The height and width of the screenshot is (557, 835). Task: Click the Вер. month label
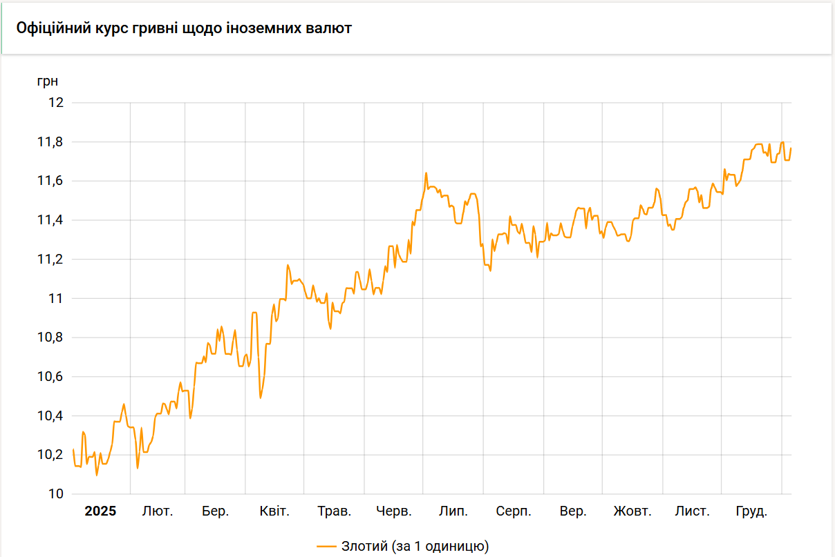coord(573,511)
